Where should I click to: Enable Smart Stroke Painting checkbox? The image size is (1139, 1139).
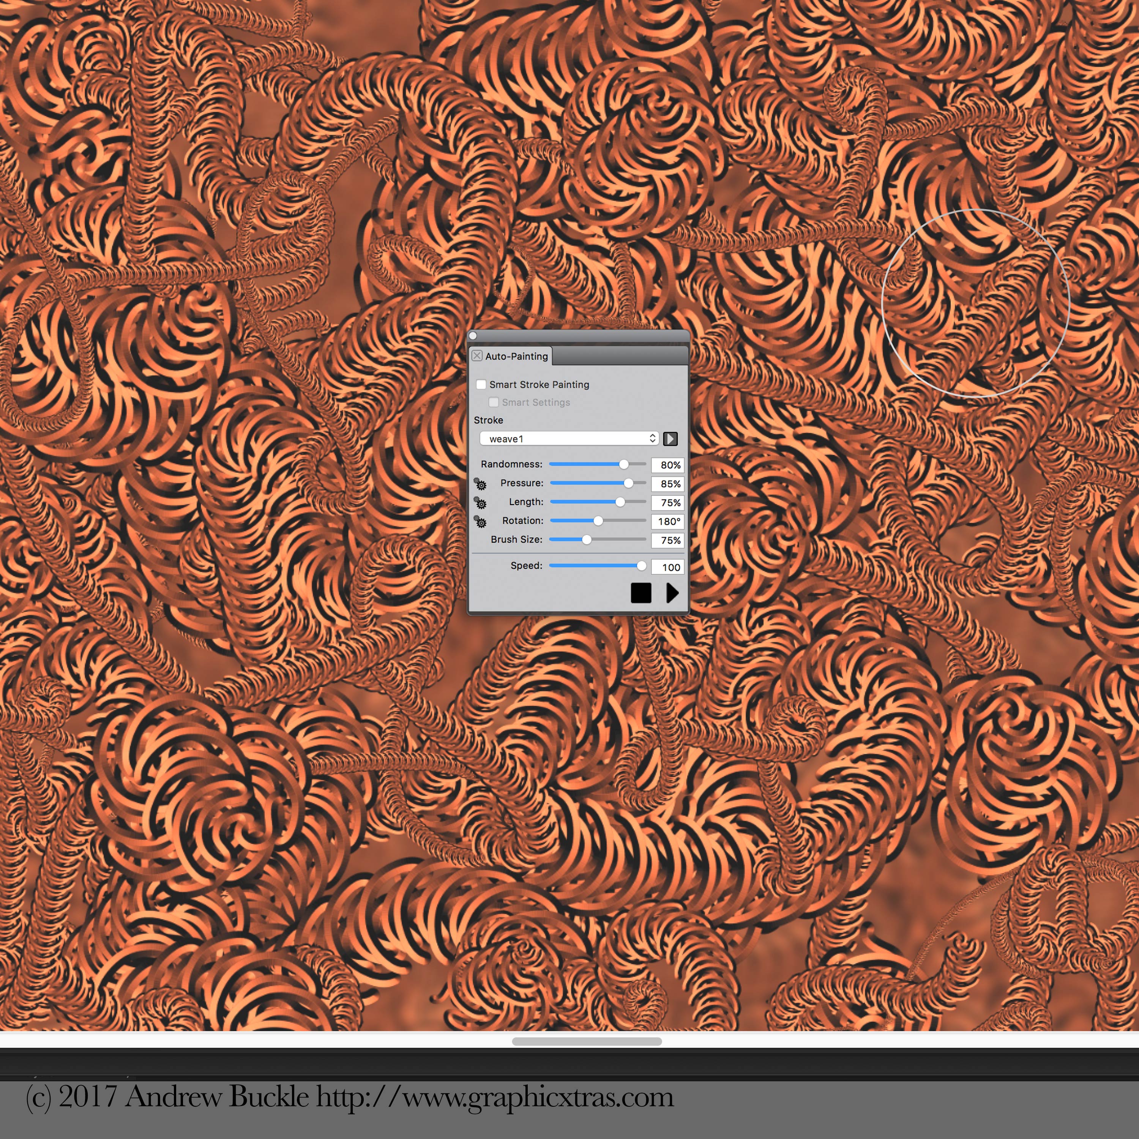tap(481, 384)
